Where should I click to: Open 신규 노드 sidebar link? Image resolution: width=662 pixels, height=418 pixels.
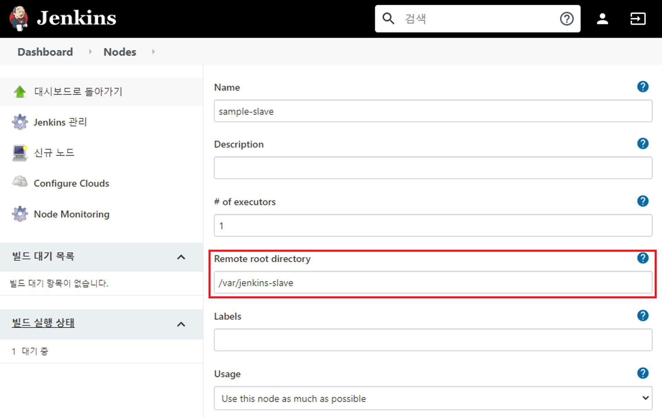point(54,152)
